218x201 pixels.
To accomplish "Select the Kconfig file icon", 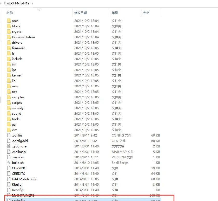I will (9, 190).
